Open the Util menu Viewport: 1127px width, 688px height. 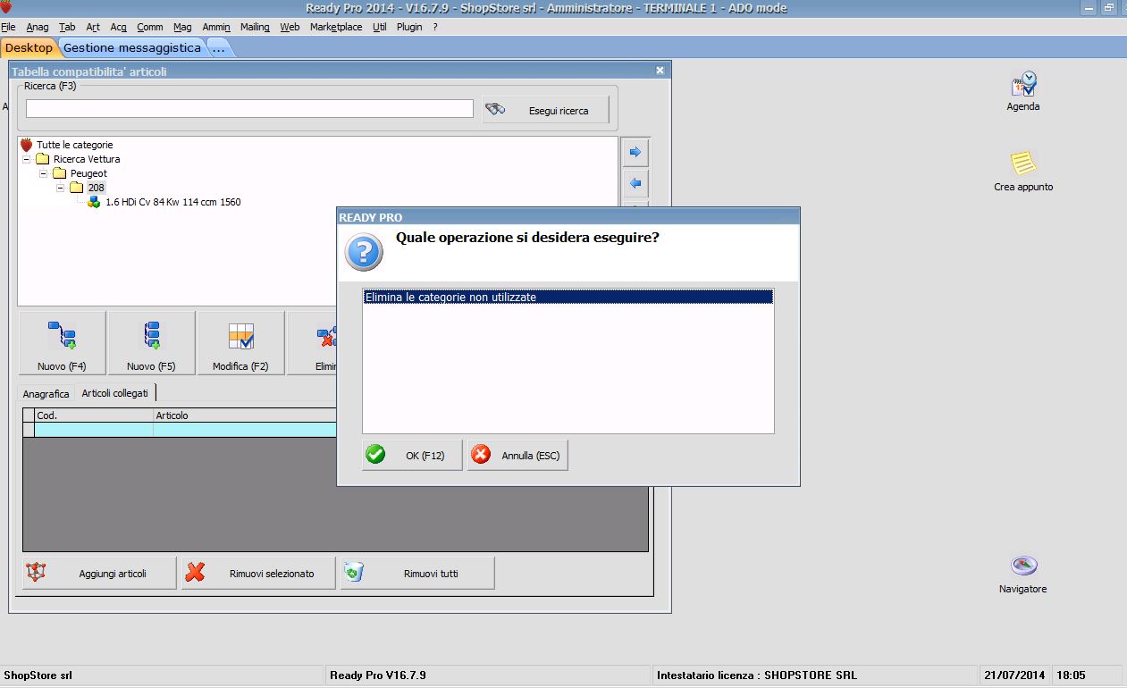click(x=380, y=27)
